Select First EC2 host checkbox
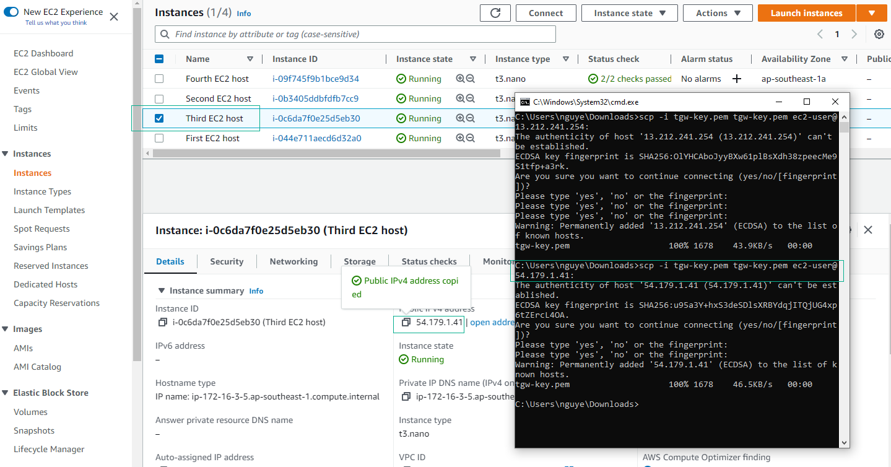 pyautogui.click(x=159, y=138)
